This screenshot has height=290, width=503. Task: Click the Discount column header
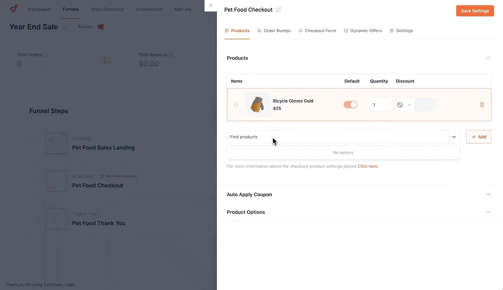click(x=405, y=81)
